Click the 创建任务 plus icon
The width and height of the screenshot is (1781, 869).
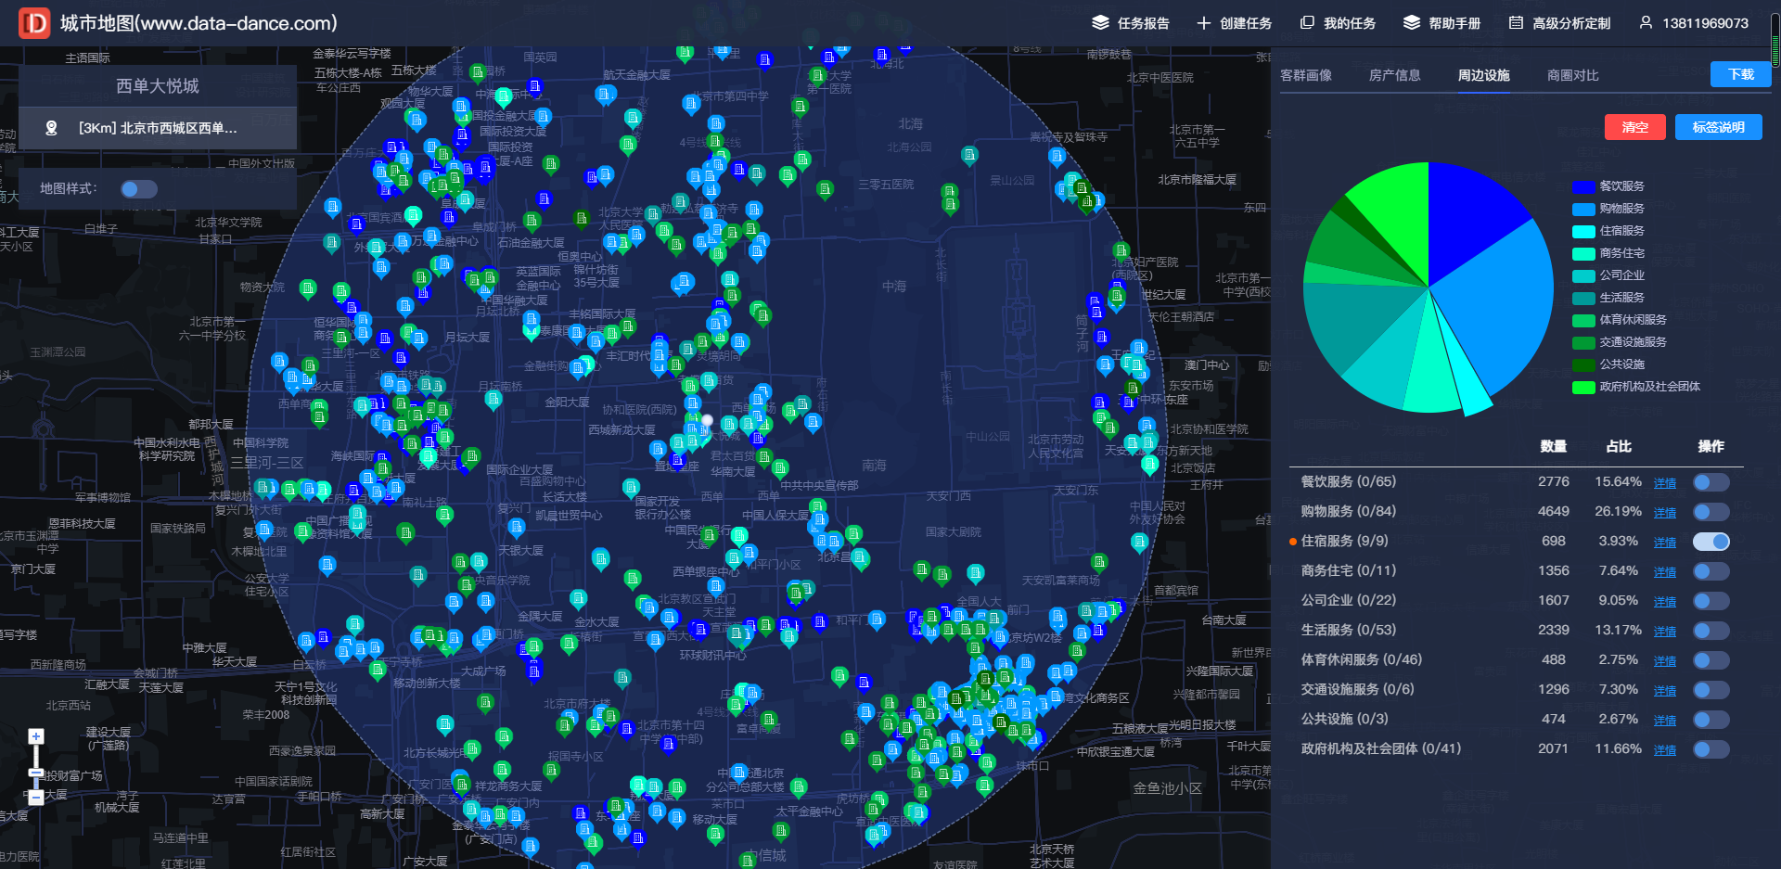tap(1204, 23)
